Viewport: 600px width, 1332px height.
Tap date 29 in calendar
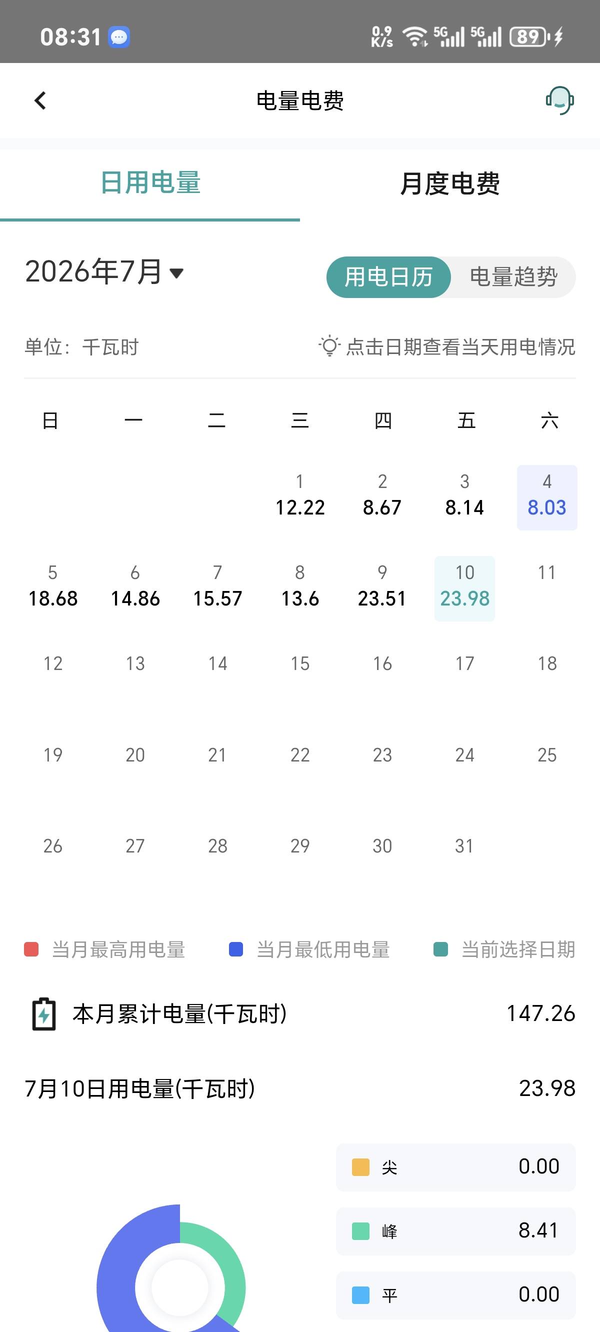click(300, 846)
